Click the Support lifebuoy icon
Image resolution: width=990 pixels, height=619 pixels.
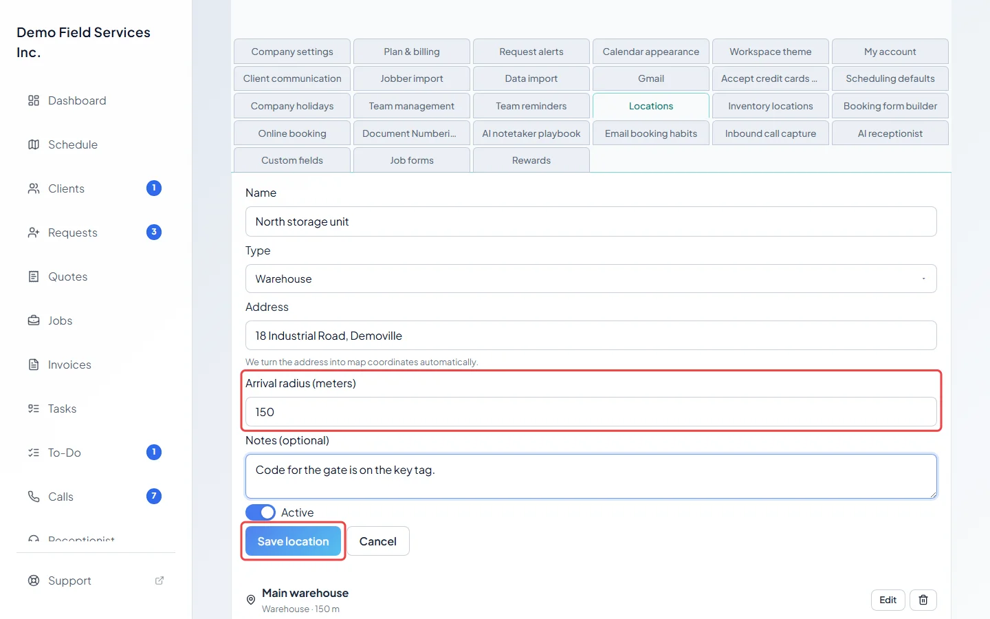click(x=34, y=580)
